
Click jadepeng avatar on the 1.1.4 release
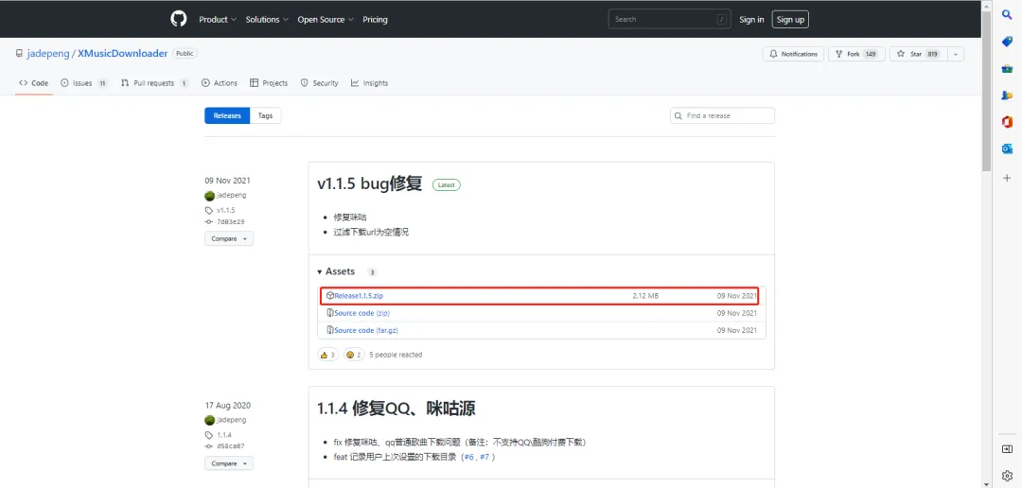pyautogui.click(x=209, y=420)
